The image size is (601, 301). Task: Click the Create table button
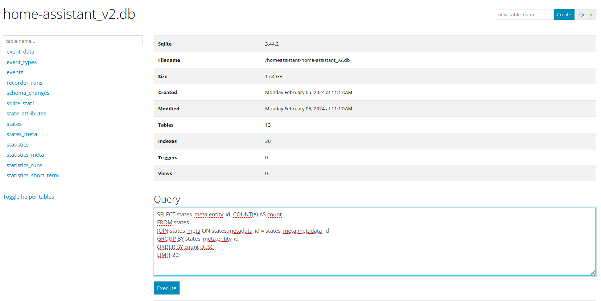[x=564, y=14]
